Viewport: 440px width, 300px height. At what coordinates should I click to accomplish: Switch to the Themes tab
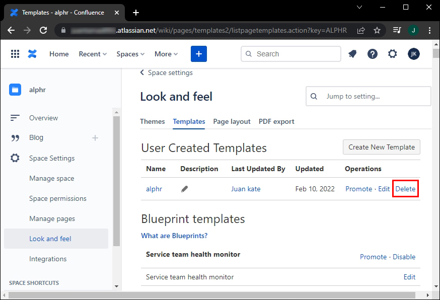[x=152, y=121]
